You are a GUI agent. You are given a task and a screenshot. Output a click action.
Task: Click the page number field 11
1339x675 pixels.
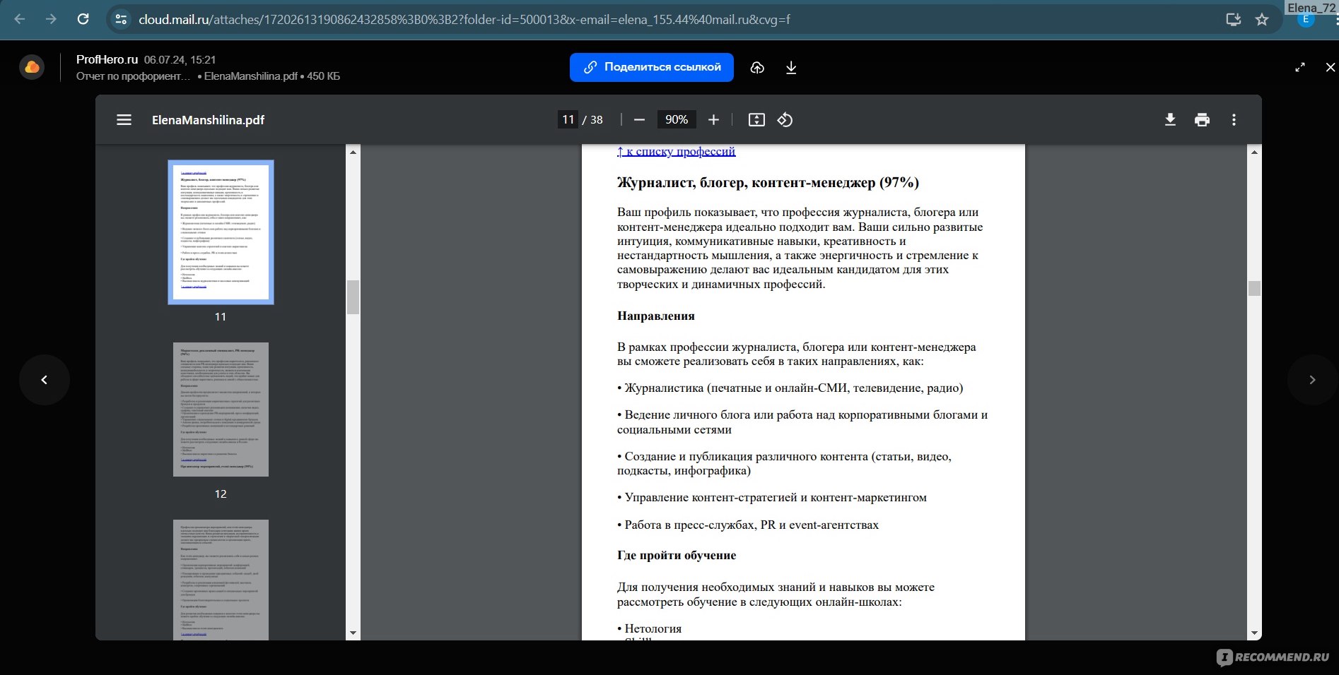568,120
